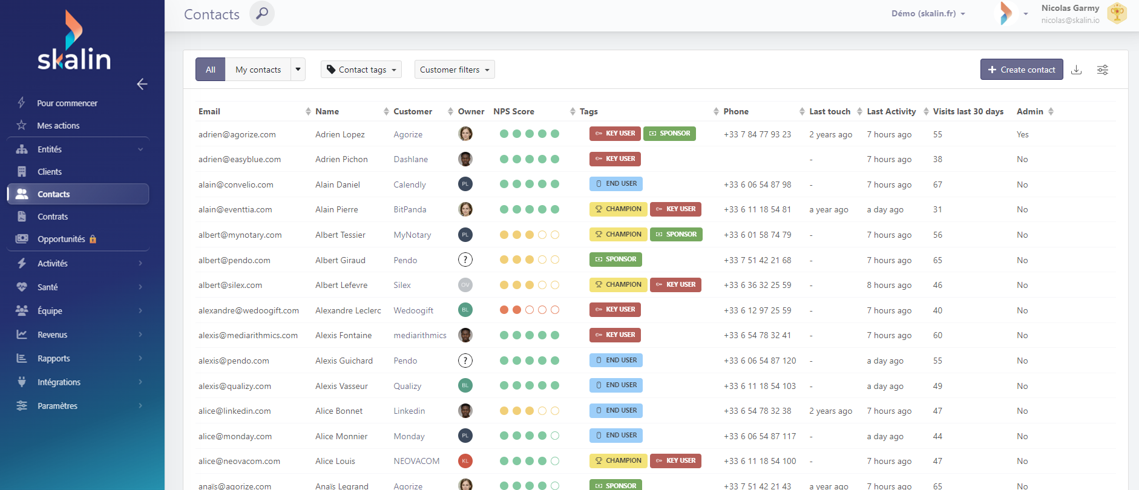This screenshot has width=1139, height=490.
Task: Toggle the My contacts filter
Action: tap(258, 70)
